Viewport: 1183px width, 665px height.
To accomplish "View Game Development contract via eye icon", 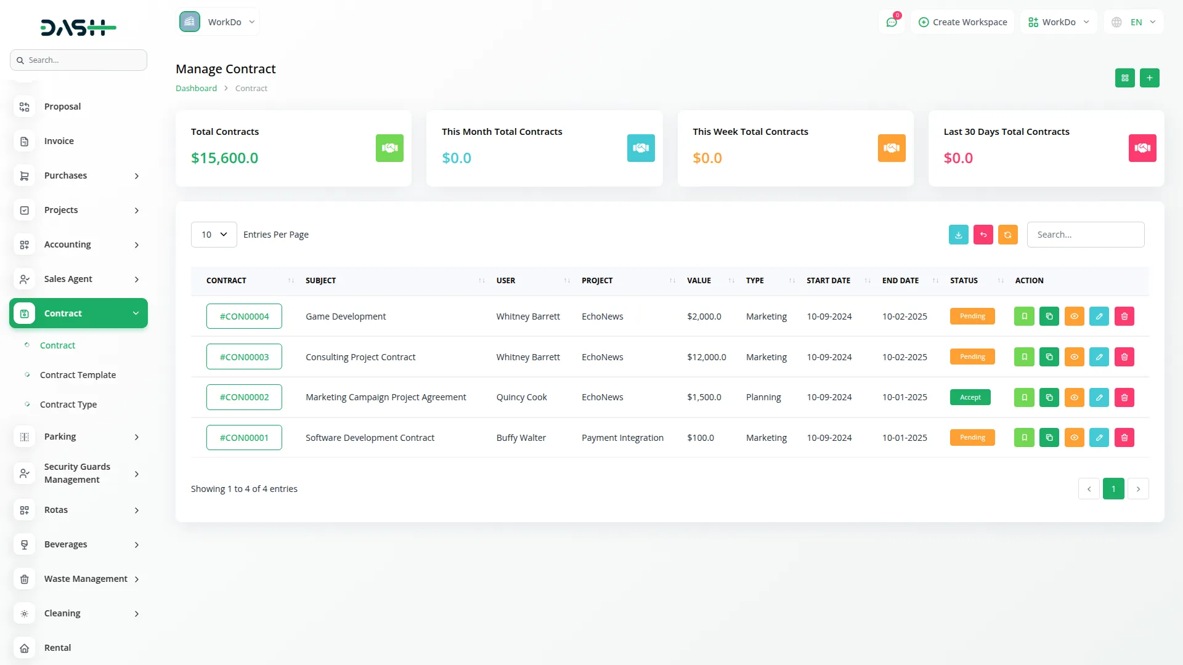I will pos(1074,316).
